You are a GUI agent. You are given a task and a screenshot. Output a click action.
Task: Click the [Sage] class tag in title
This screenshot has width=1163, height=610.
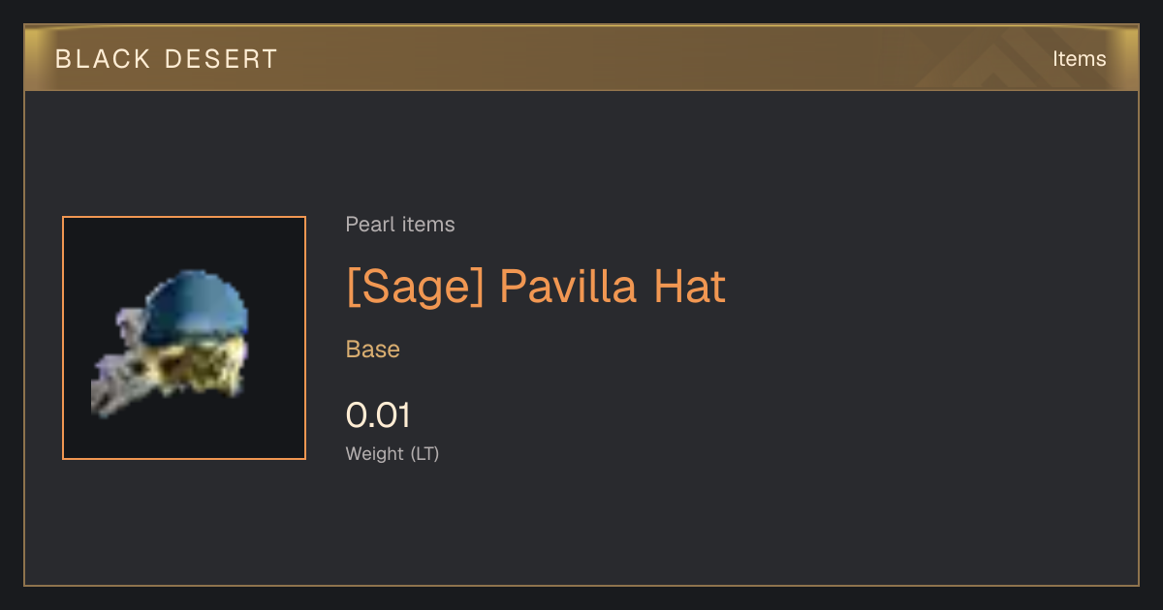[x=415, y=287]
